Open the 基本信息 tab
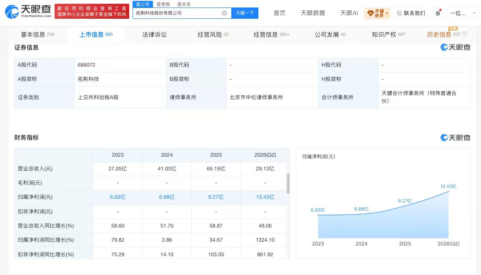Screen dimensions: 481x275 [38, 34]
